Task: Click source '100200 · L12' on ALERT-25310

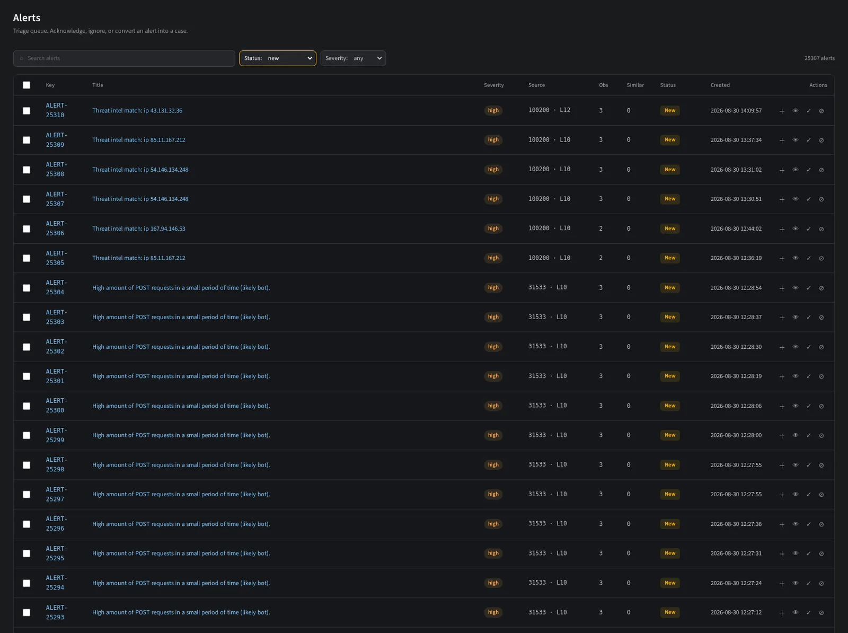Action: 550,110
